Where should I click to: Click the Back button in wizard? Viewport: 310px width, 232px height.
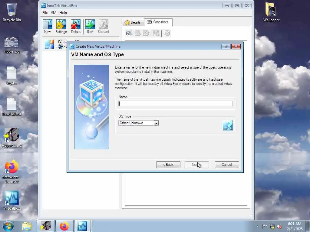tap(168, 165)
